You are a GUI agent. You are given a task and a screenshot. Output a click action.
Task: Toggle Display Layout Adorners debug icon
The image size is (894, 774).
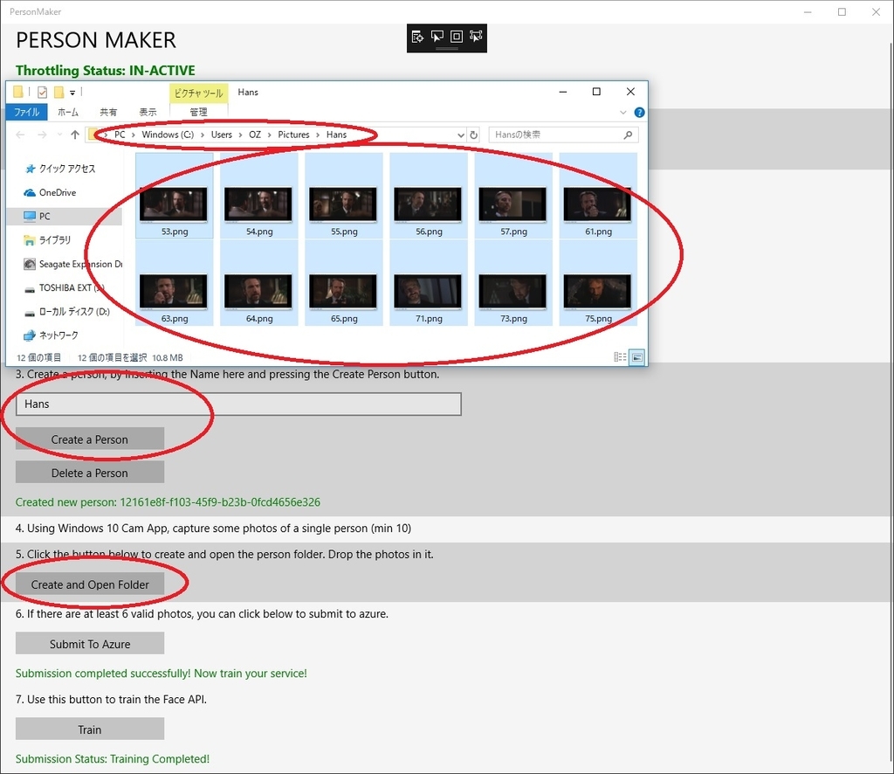click(457, 37)
